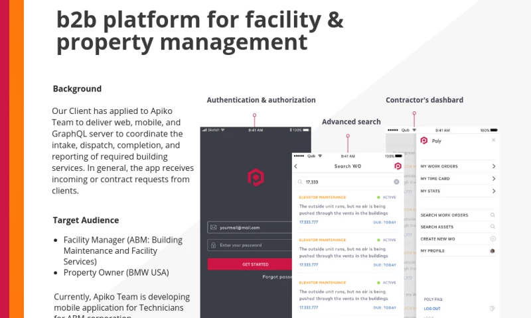The width and height of the screenshot is (531, 318).
Task: Click the Advanced search caption
Action: pyautogui.click(x=351, y=122)
